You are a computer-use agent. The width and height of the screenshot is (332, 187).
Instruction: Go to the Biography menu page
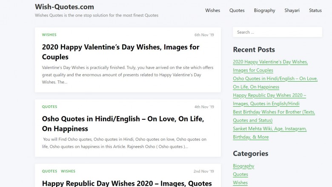tap(264, 10)
